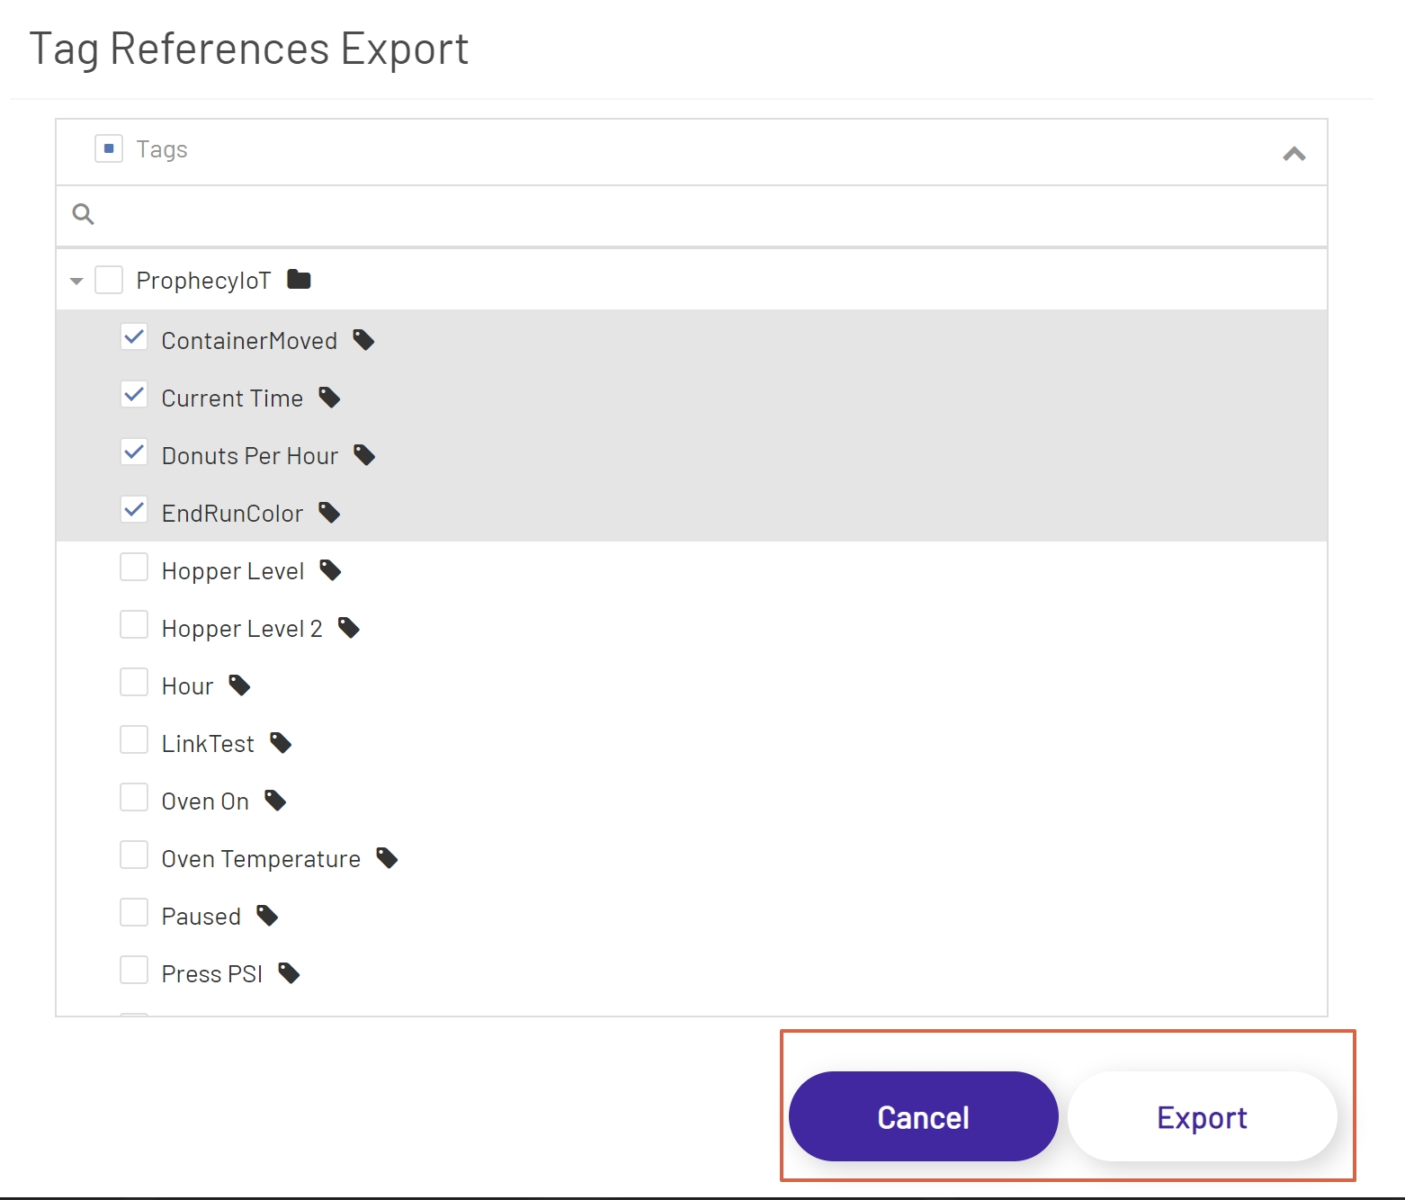Collapse the ProphecyIoT tree node
This screenshot has height=1200, width=1405.
tap(76, 280)
